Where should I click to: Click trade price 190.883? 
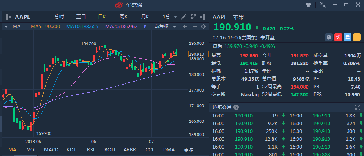[x=321, y=154]
